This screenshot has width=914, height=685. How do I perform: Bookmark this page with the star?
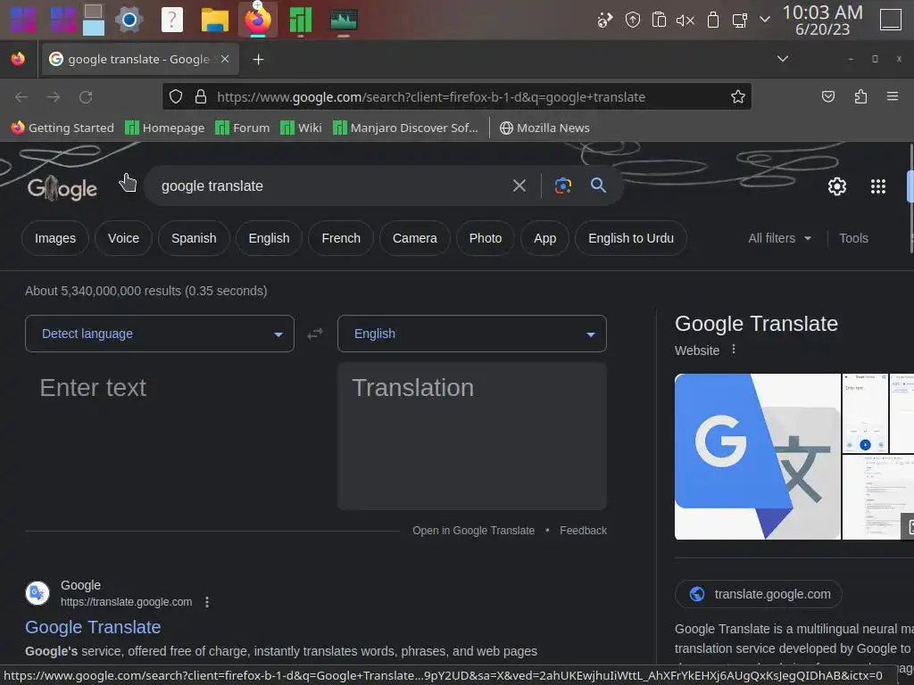tap(738, 96)
